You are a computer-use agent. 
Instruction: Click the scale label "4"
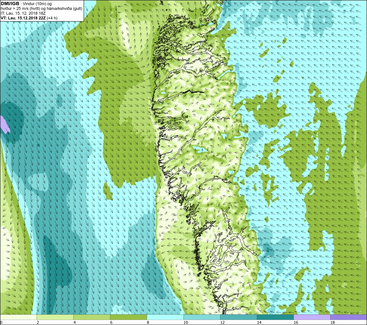tap(75, 323)
